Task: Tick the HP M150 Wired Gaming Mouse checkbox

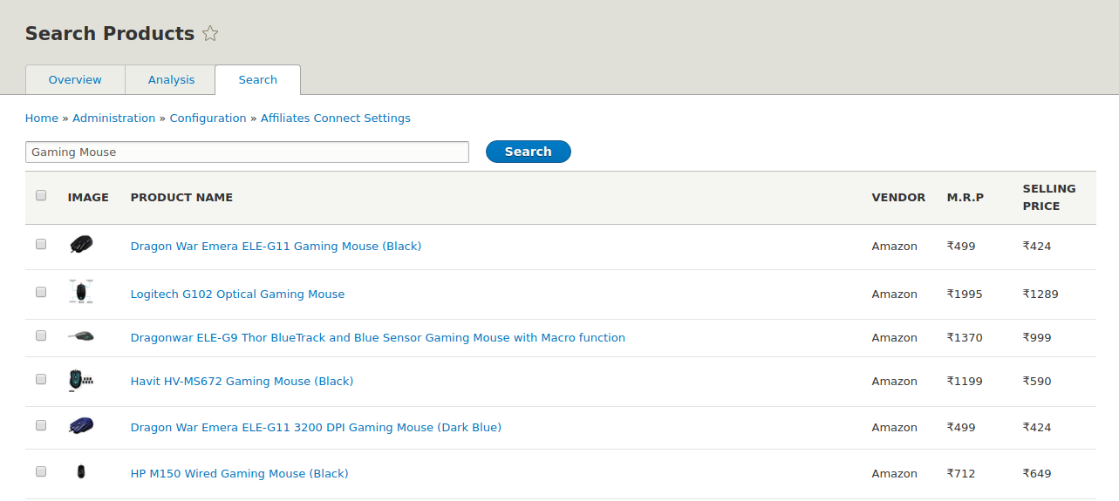Action: tap(41, 471)
